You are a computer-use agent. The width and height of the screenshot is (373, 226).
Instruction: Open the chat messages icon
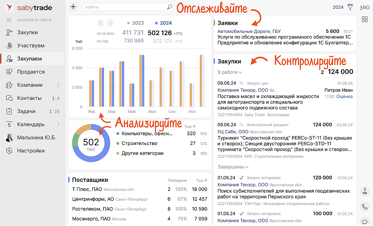pos(365,221)
